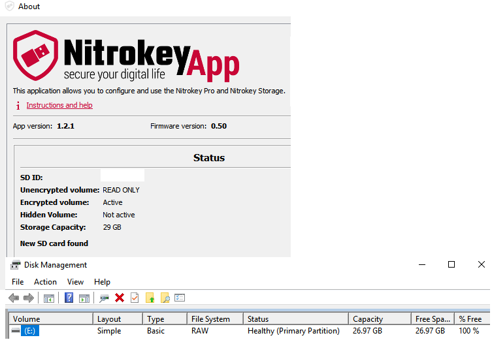Screen dimensions: 492x342
Task: Minimize the Disk Management window
Action: (422, 264)
